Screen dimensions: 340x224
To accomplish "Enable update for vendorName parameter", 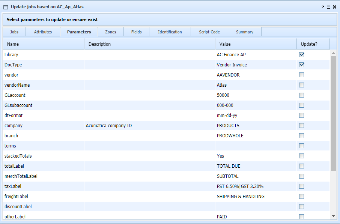I will click(x=302, y=85).
